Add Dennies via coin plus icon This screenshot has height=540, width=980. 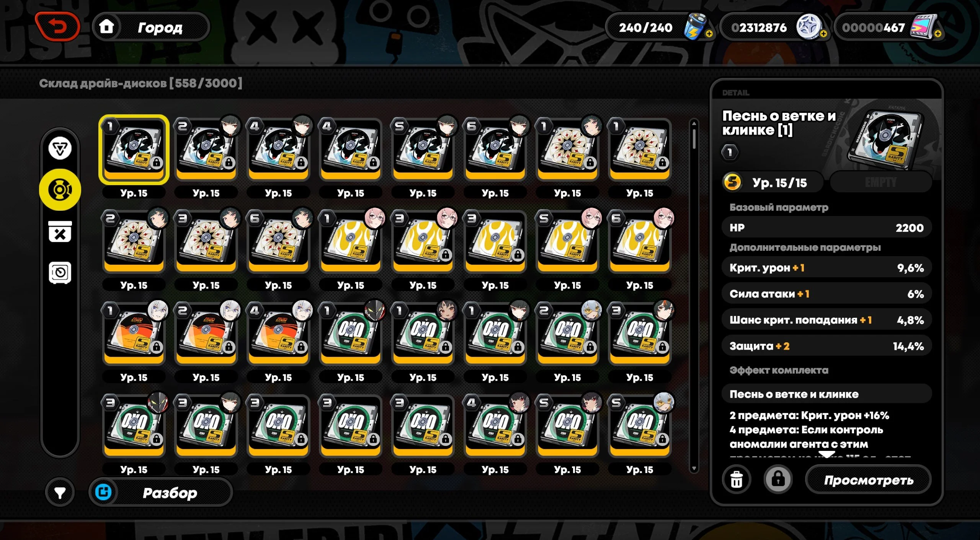pos(823,34)
